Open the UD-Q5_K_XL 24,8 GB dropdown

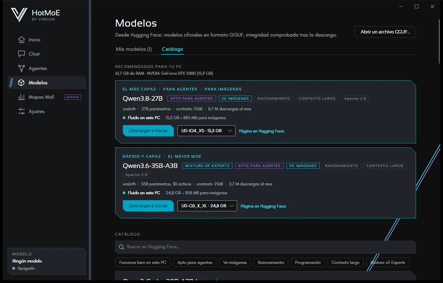tap(207, 206)
